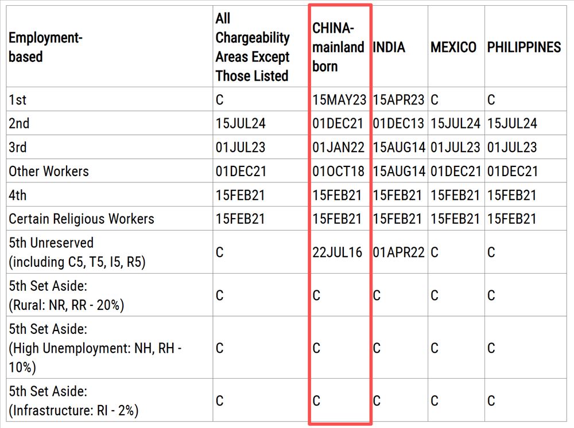Select the 22JUL16 date cell
Viewport: 574px width, 428px height.
tap(338, 252)
